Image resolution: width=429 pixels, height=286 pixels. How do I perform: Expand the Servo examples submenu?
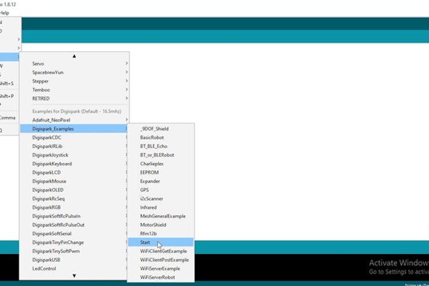click(x=74, y=63)
